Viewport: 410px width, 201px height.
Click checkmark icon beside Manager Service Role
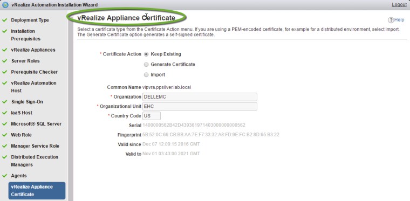click(4, 146)
